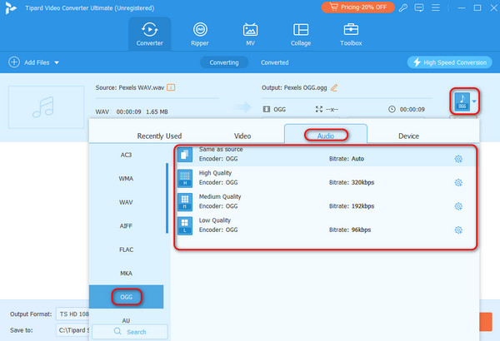Screen dimensions: 500x341
Task: Select FLAC in the format list
Action: point(126,250)
